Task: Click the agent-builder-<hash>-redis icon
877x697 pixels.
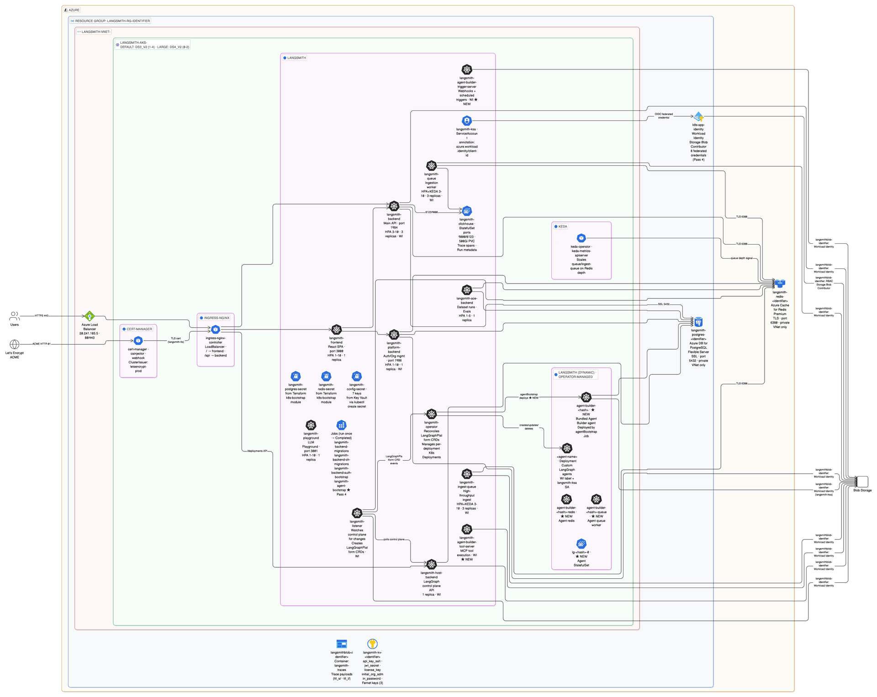Action: pos(566,499)
